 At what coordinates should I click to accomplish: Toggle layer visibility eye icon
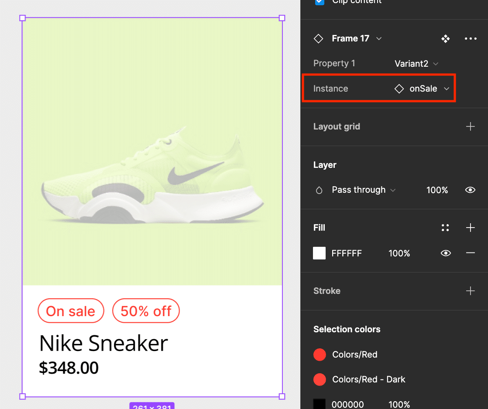point(470,190)
